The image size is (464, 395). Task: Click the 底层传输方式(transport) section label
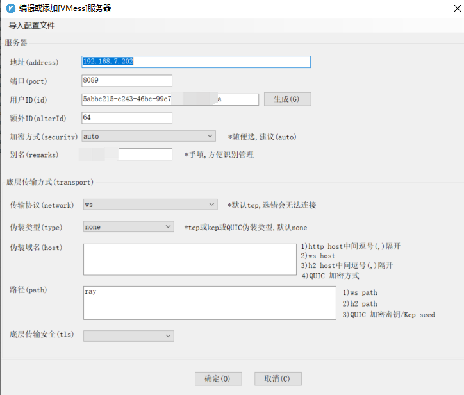50,182
